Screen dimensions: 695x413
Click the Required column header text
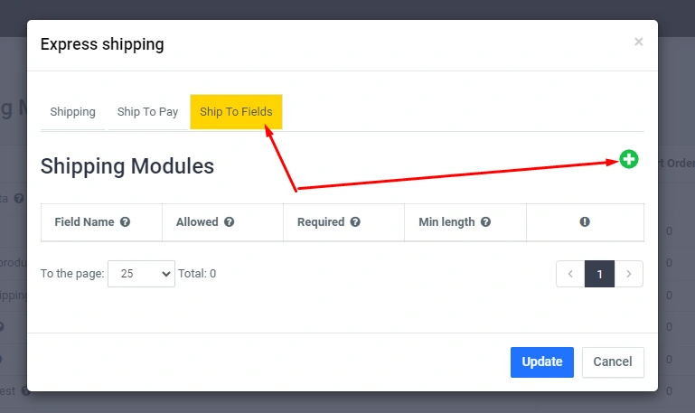321,222
